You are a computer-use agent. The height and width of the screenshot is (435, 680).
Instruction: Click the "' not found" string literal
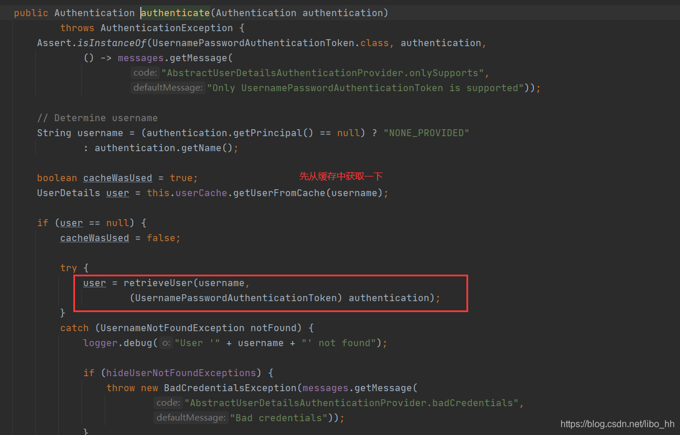pos(339,343)
